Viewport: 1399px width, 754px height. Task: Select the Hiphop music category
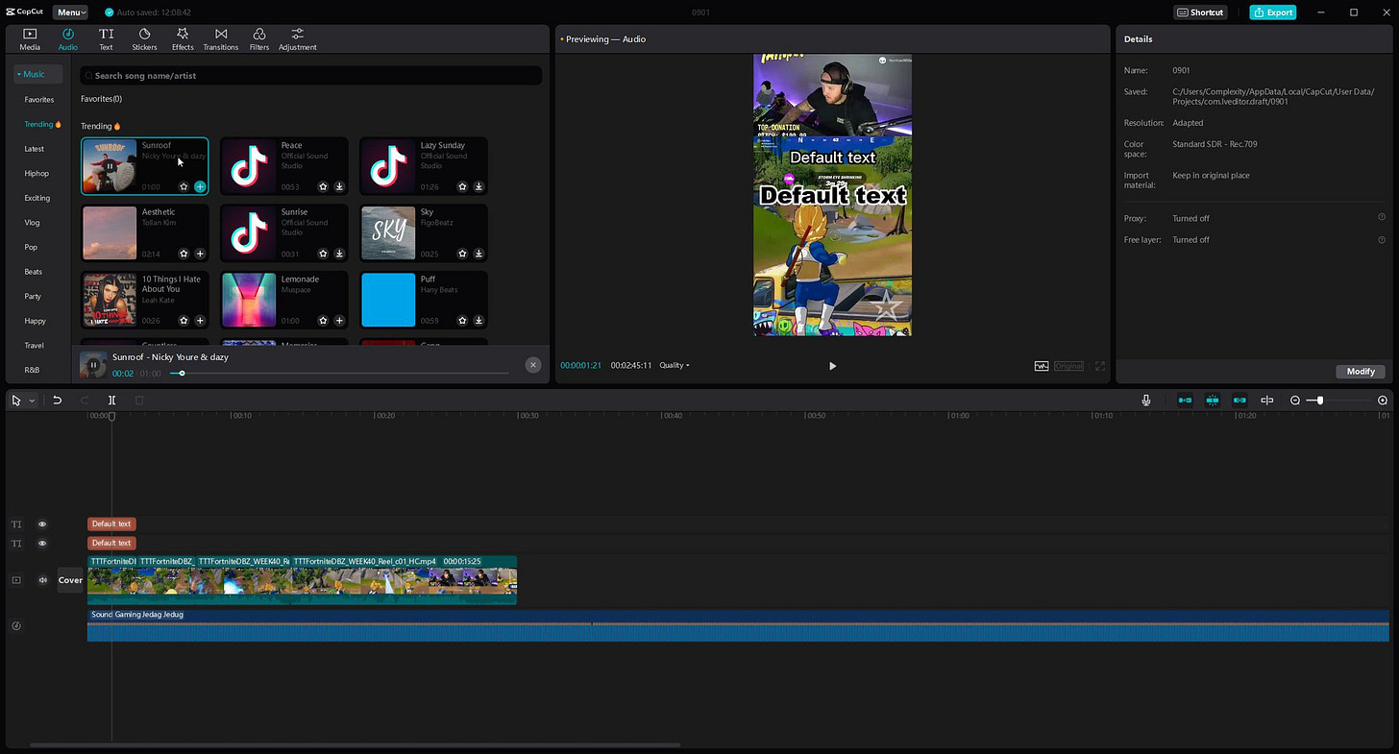[36, 174]
